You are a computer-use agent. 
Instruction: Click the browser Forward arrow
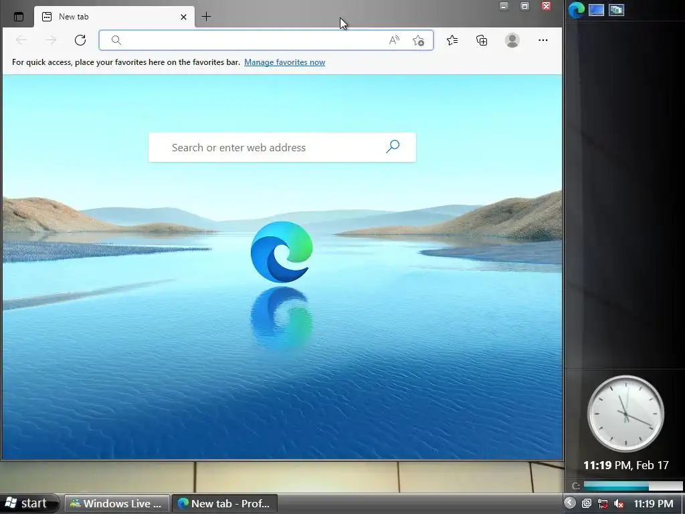(51, 40)
